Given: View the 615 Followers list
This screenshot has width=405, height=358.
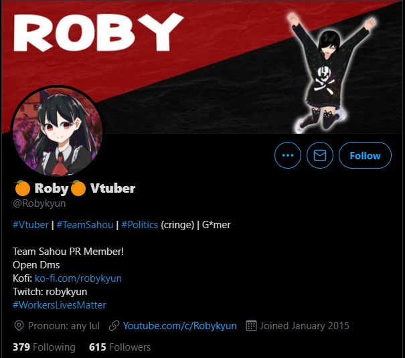Looking at the screenshot, I should (x=120, y=347).
